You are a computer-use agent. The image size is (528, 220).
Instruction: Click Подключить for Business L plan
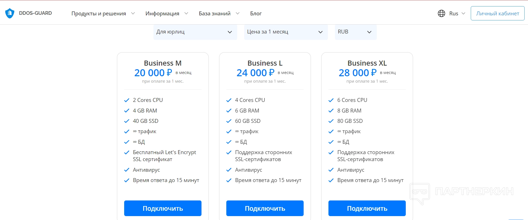point(265,208)
